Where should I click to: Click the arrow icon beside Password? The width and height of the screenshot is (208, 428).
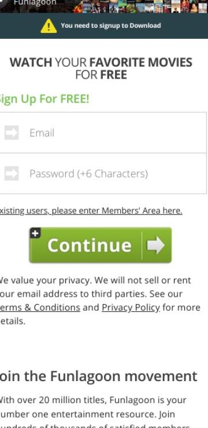click(x=12, y=174)
